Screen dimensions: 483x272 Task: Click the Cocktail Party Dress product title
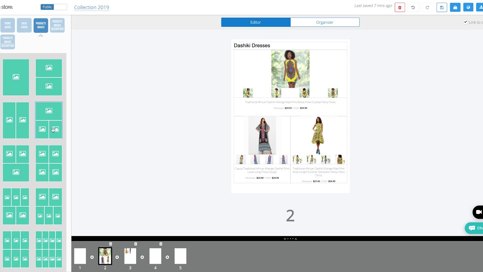tap(290, 102)
